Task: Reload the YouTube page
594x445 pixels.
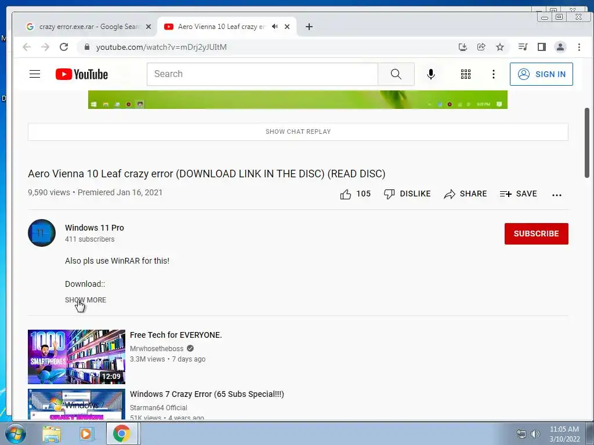Action: click(64, 47)
